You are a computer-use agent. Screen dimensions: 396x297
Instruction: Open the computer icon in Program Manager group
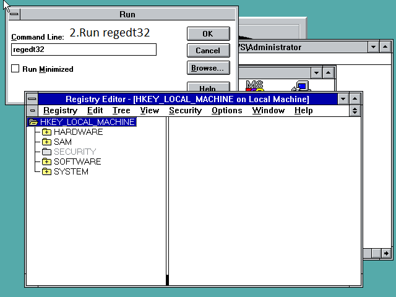click(301, 86)
